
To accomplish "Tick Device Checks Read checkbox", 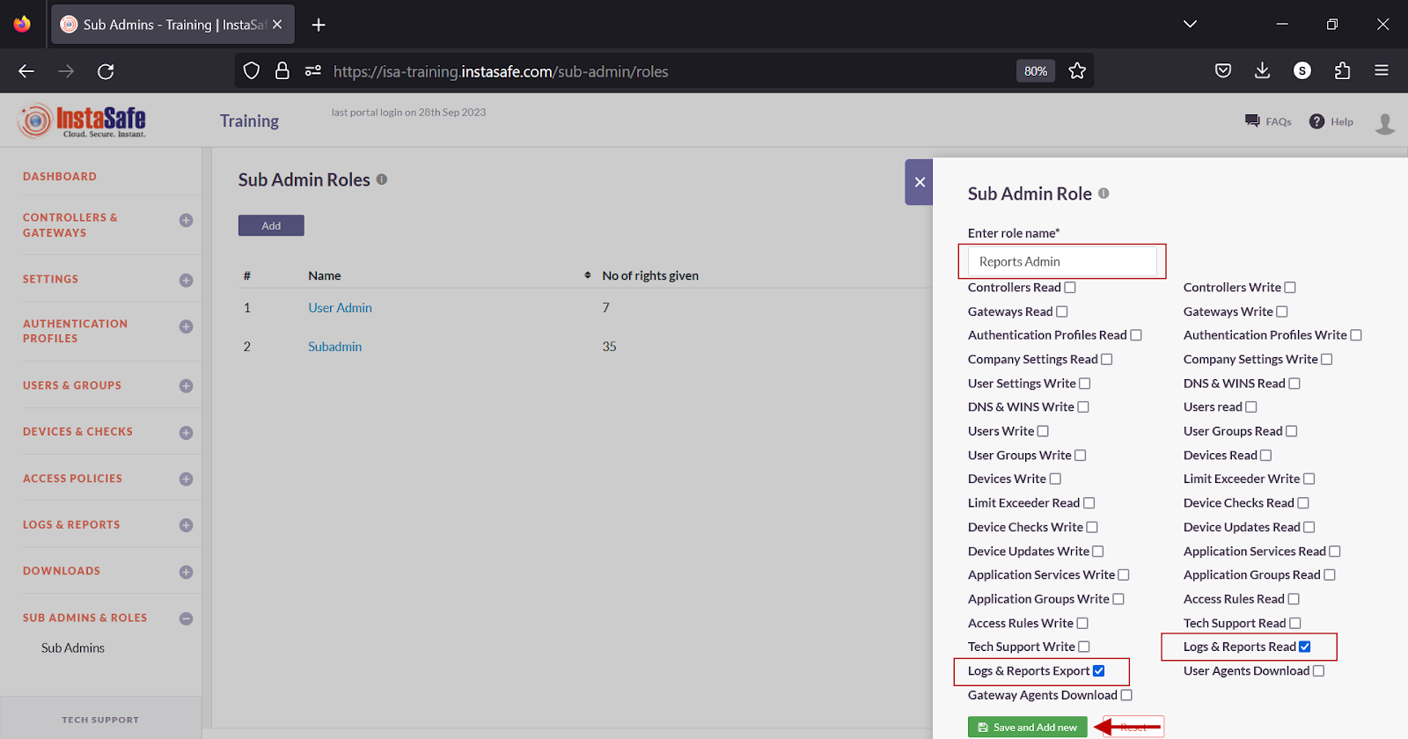I will point(1303,503).
